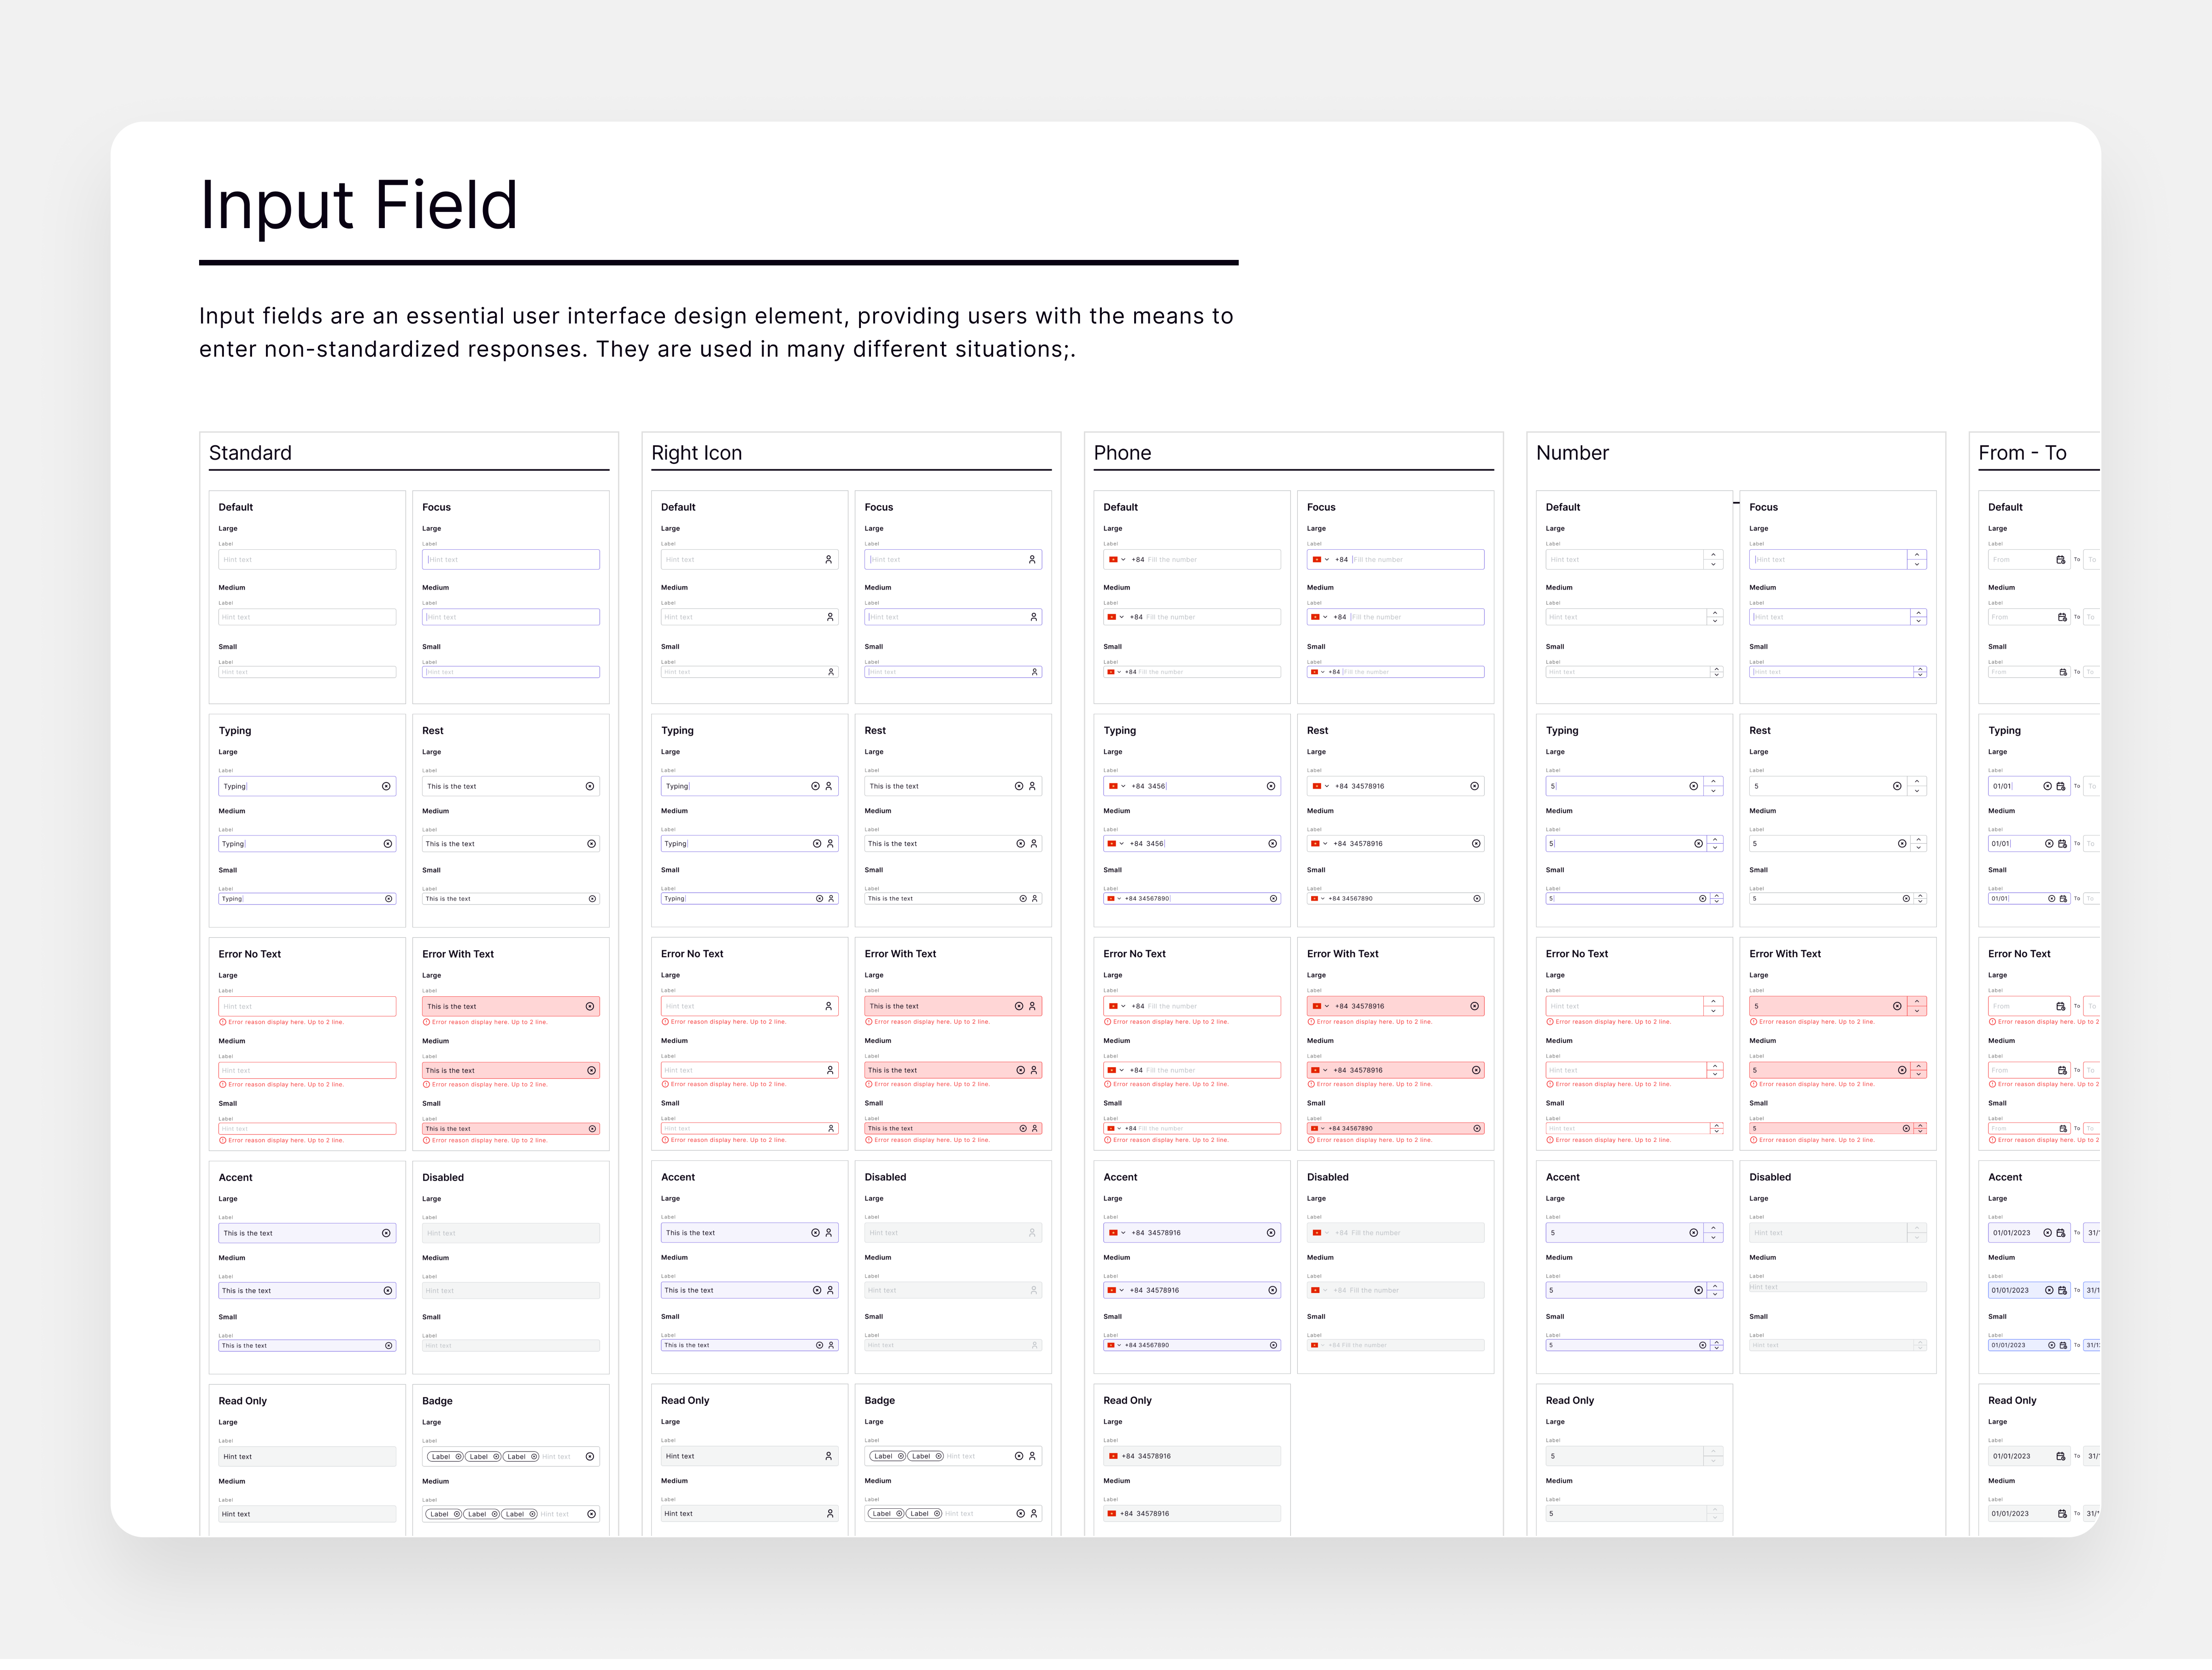Open the calendar icon in From-To Default Medium field
Screen dimensions: 2212x1670
[x=2062, y=617]
